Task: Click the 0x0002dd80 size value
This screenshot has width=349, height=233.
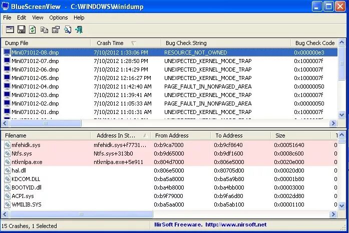Action: click(289, 196)
